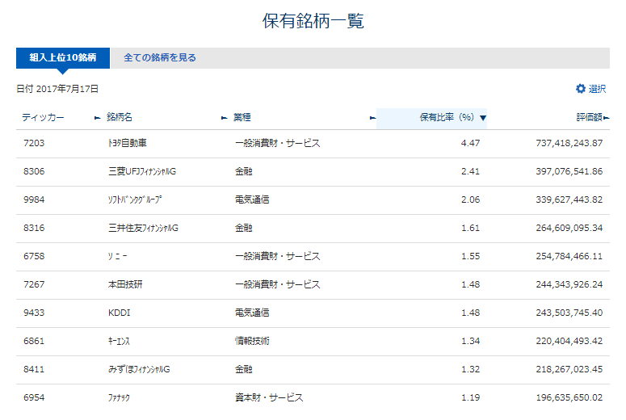Click the 情報技術 sector cell

(252, 341)
